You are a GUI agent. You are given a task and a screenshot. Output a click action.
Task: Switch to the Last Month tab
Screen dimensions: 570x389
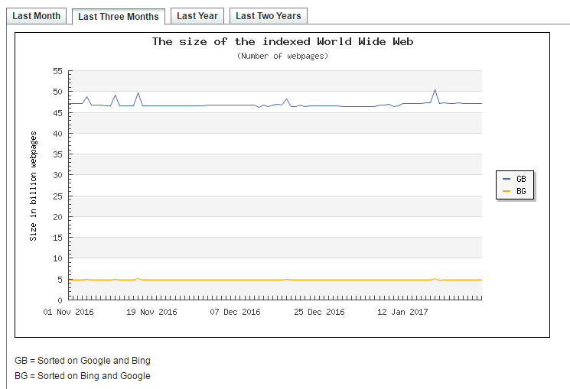[x=36, y=16]
